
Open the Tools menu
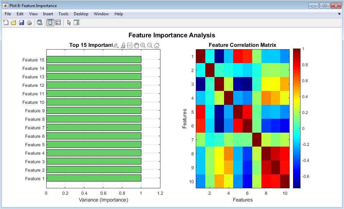(63, 14)
